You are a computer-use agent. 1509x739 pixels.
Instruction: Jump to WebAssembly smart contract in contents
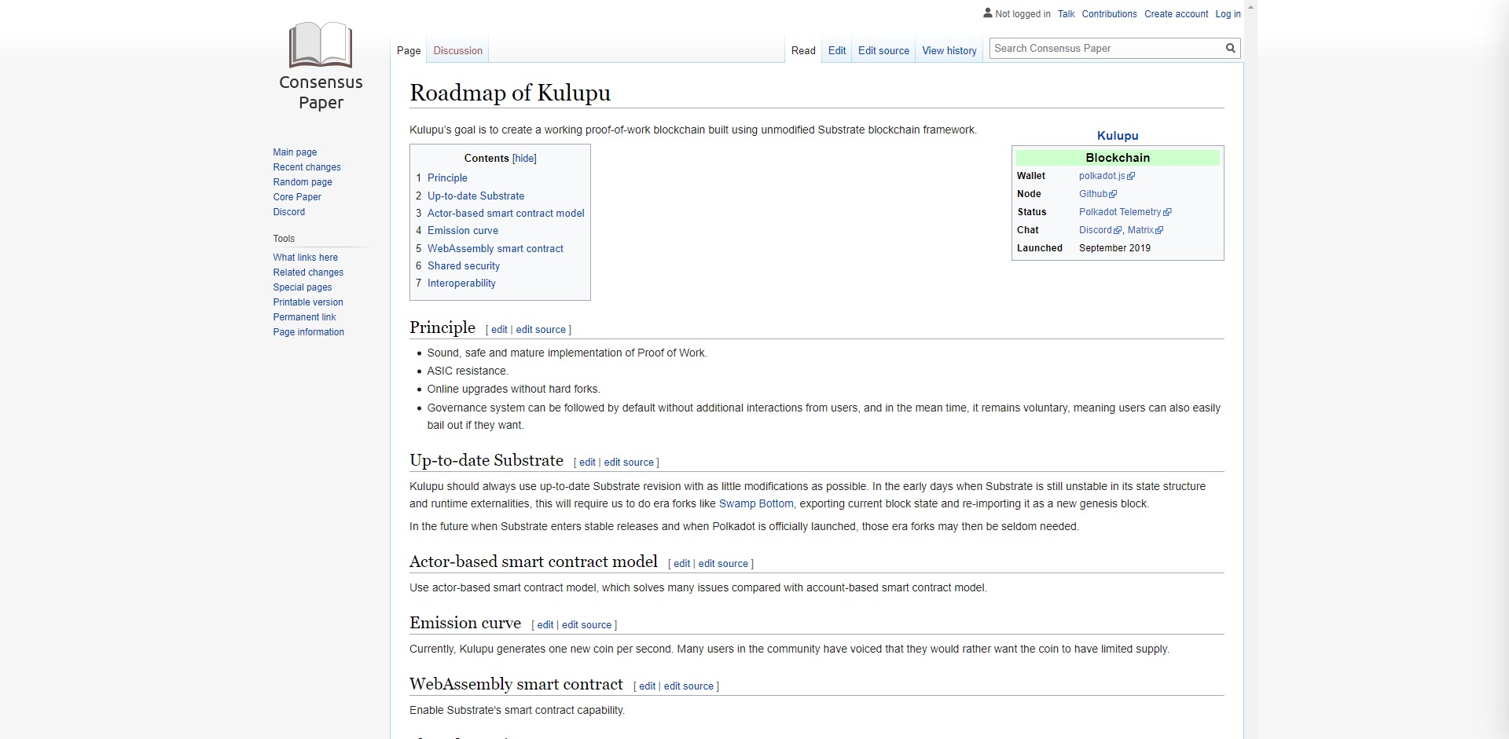click(x=495, y=249)
